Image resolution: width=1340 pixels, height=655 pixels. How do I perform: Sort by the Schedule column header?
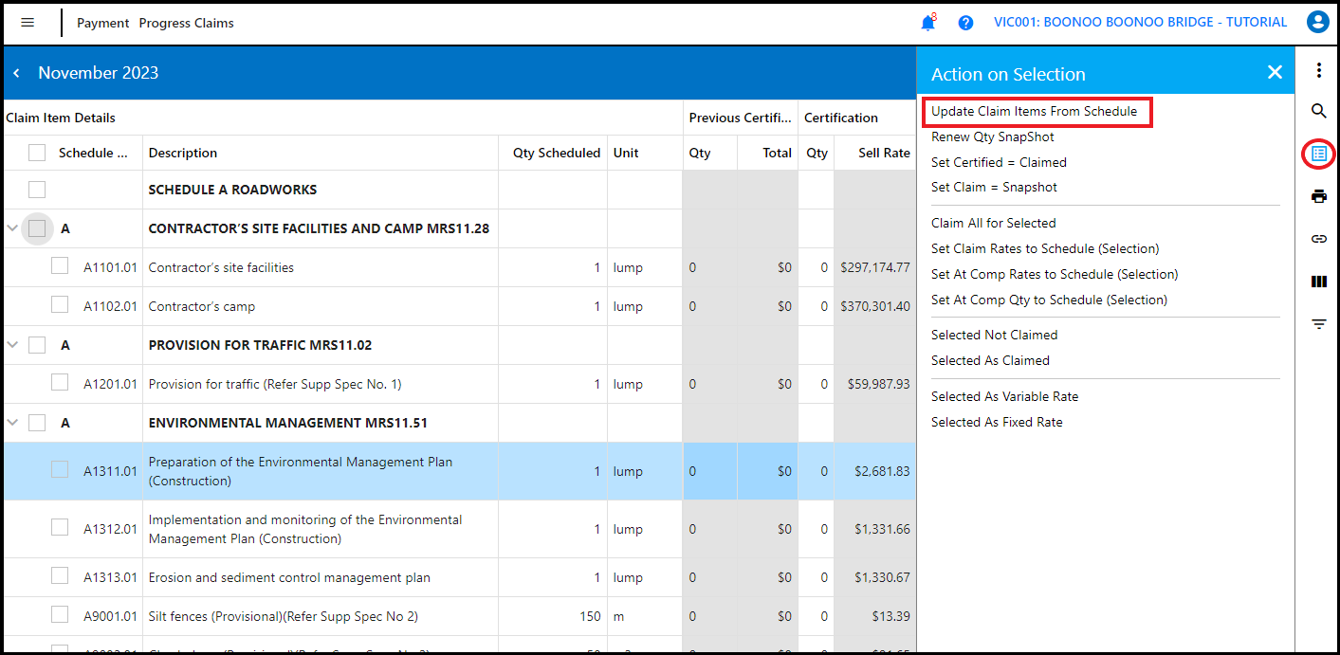[94, 153]
